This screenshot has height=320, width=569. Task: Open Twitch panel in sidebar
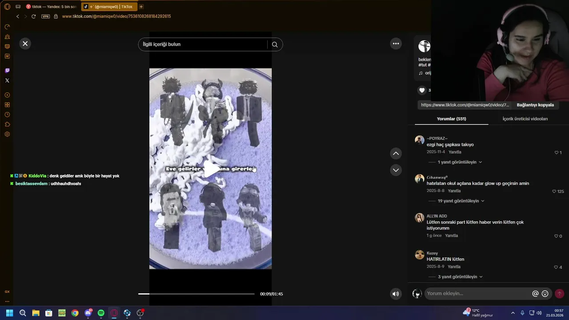tap(7, 71)
